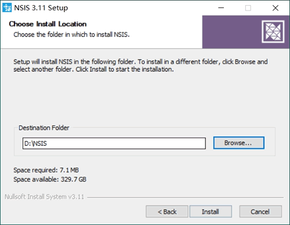The image size is (290, 225).
Task: Click the D:\NSIS path text
Action: 35,143
